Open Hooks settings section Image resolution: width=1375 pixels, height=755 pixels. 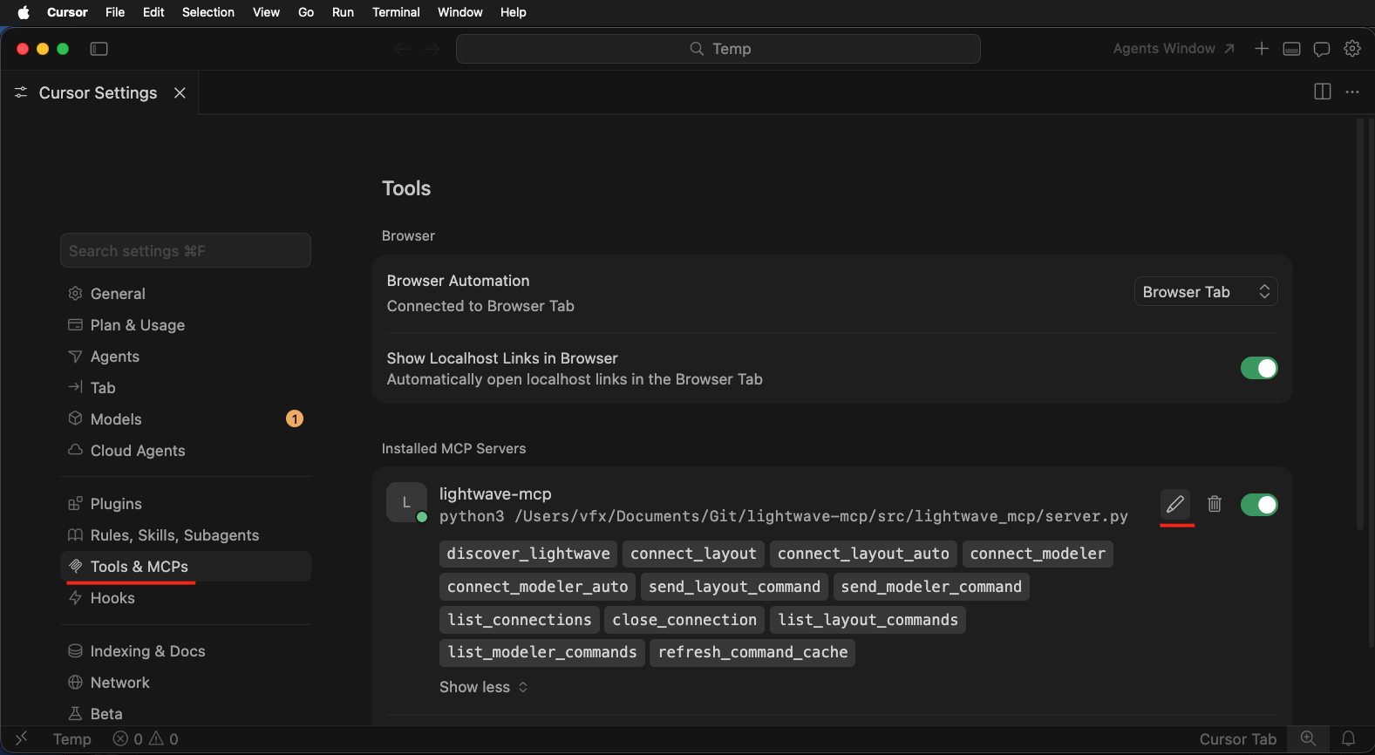186,598
